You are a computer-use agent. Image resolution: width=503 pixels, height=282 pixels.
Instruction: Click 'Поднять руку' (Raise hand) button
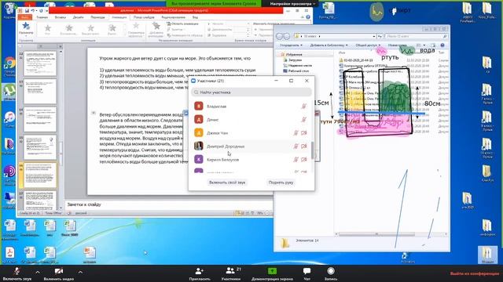[x=281, y=183]
